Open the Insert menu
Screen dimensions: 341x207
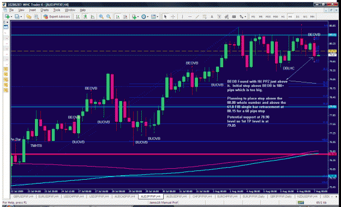tap(32, 10)
